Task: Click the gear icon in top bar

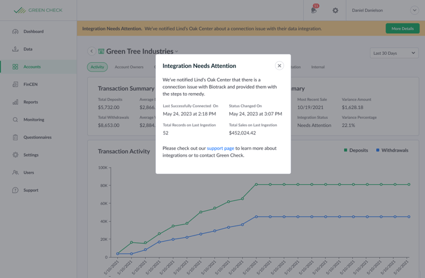Action: point(335,10)
